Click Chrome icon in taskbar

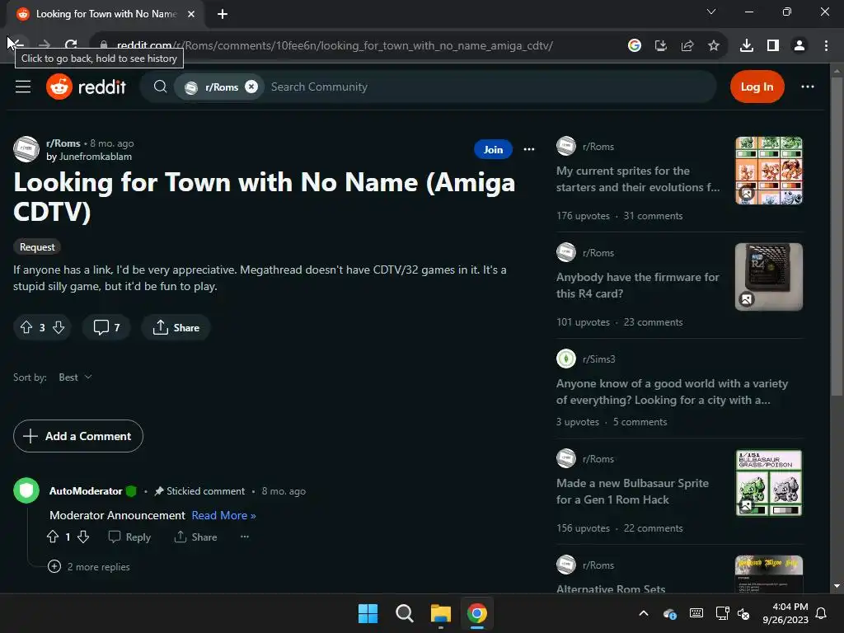coord(477,613)
